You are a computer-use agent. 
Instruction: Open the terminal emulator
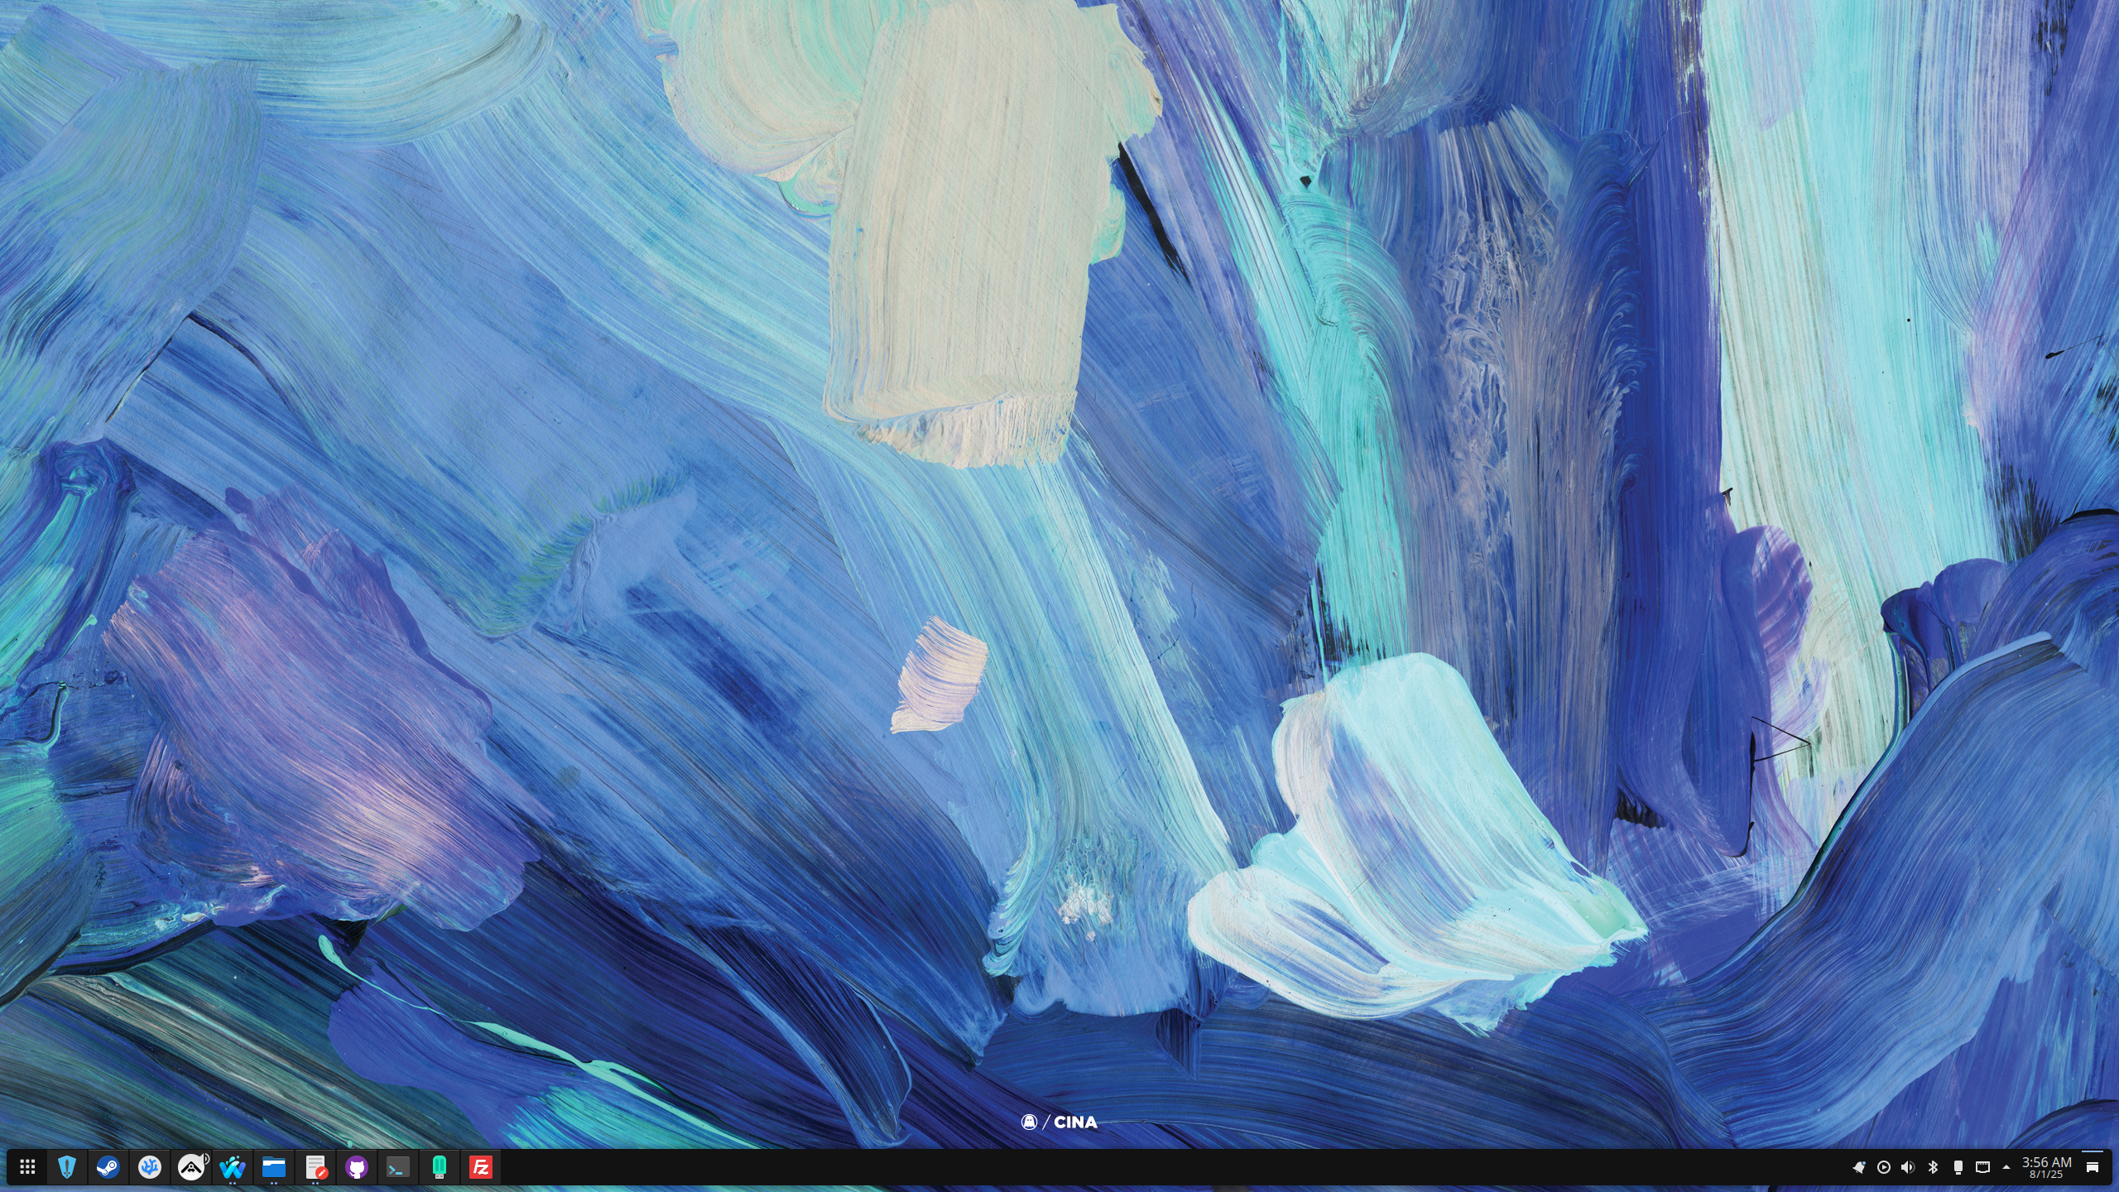tap(398, 1167)
